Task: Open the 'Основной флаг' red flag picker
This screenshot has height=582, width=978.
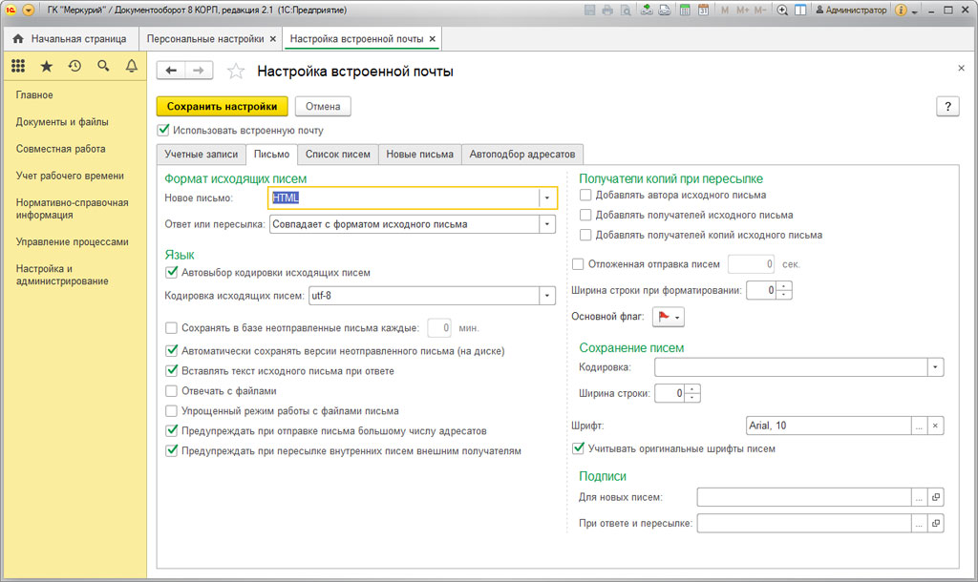Action: click(x=668, y=317)
